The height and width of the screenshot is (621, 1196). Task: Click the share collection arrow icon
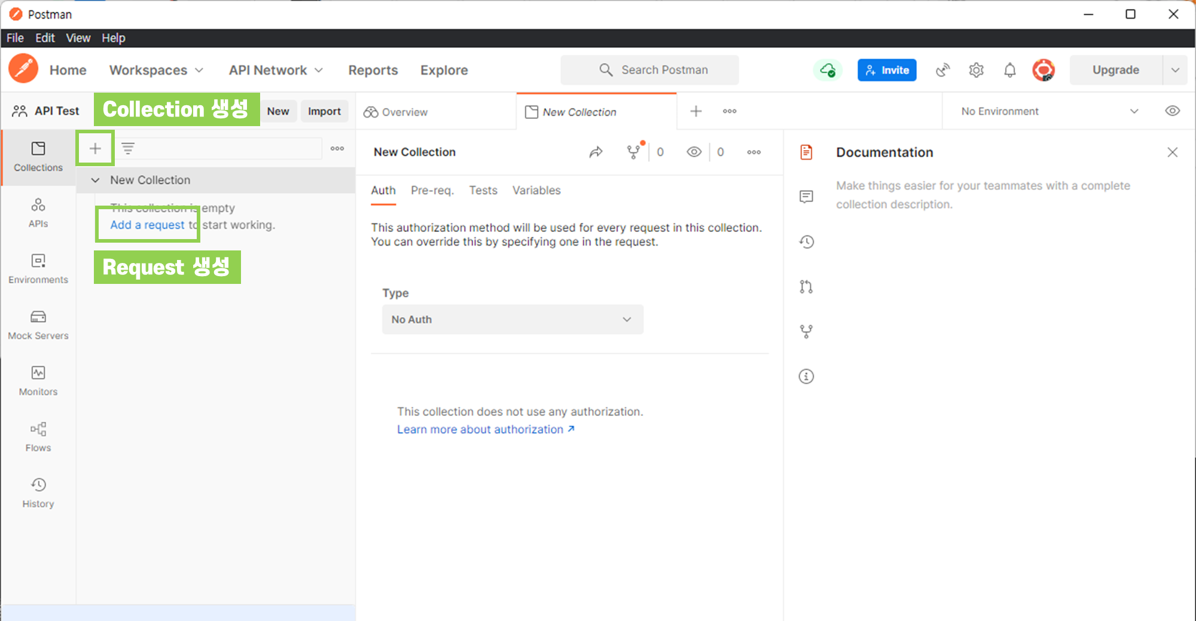[x=596, y=152]
